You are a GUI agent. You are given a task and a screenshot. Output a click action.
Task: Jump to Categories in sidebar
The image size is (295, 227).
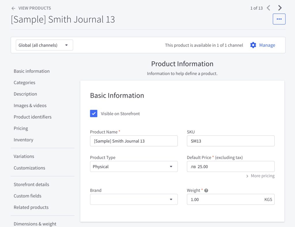24,83
